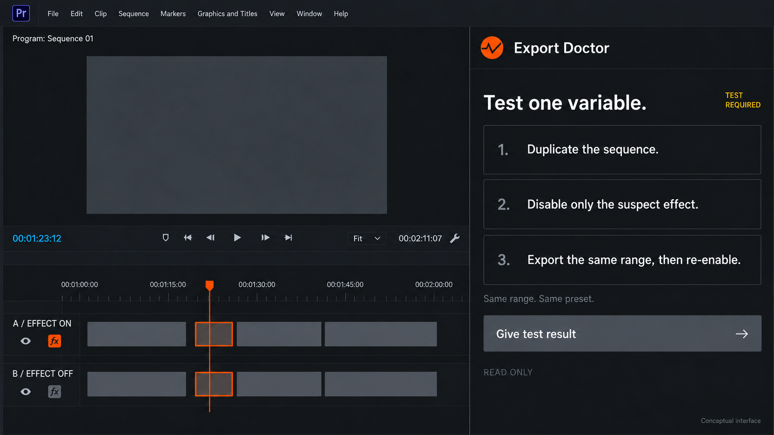Step back one frame
Image resolution: width=774 pixels, height=435 pixels.
(x=211, y=238)
